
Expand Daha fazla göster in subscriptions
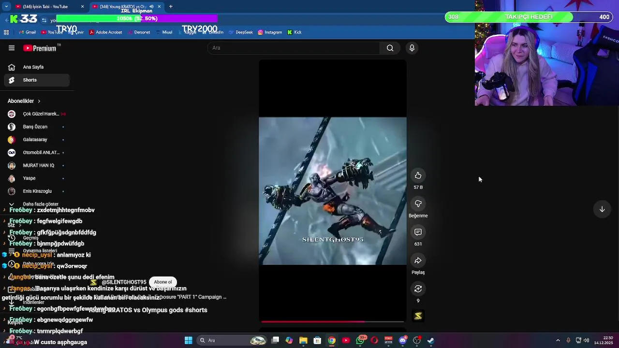pos(37,204)
